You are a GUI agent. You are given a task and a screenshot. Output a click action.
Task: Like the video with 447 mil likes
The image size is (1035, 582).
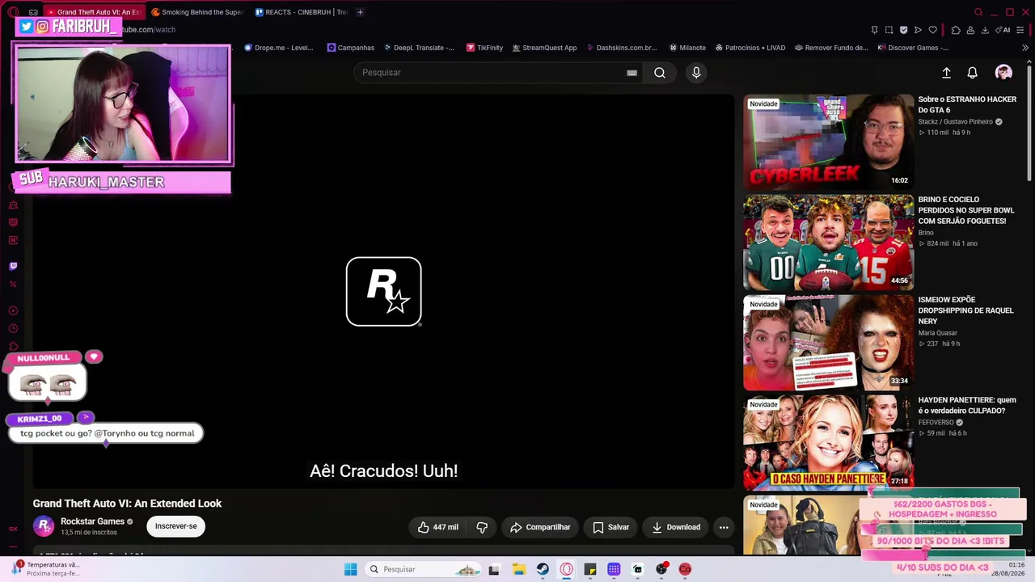tap(438, 527)
